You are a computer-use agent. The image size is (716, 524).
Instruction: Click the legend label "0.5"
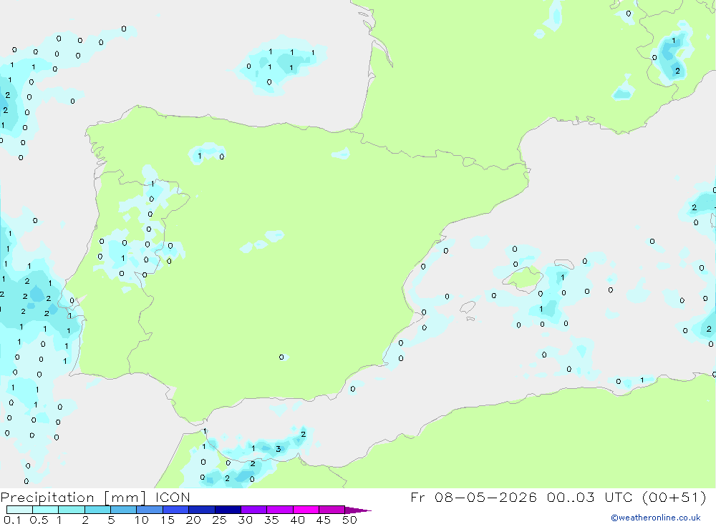tap(39, 520)
